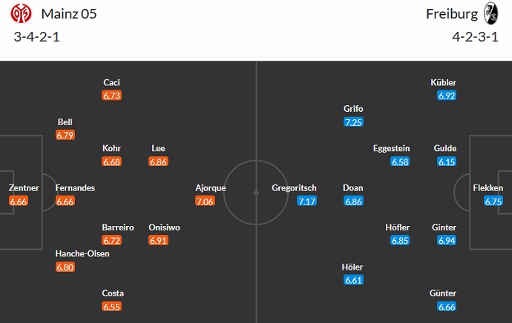Select player Doan on the pitch
This screenshot has height=323, width=512.
tap(353, 188)
